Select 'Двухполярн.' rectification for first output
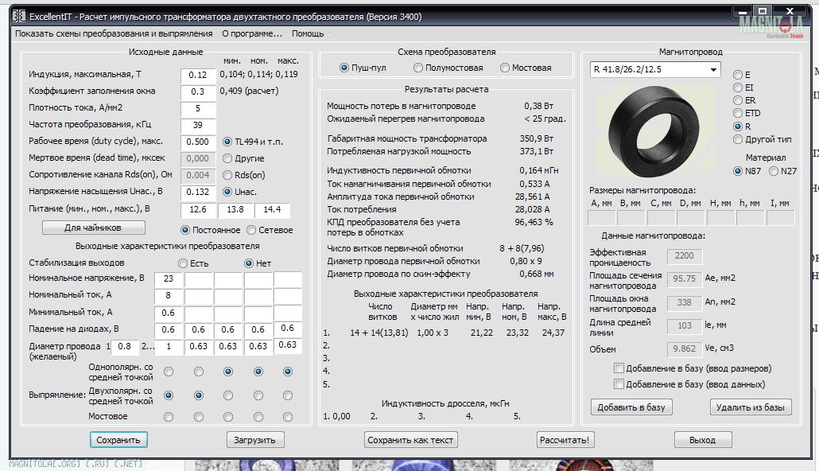 coord(169,395)
